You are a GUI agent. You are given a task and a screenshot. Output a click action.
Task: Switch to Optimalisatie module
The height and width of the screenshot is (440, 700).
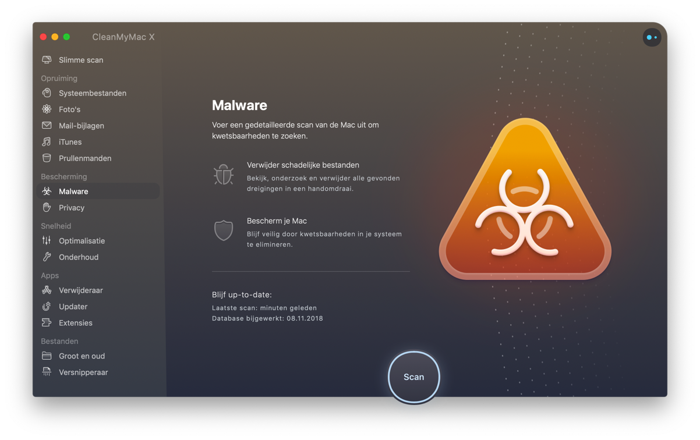[82, 241]
